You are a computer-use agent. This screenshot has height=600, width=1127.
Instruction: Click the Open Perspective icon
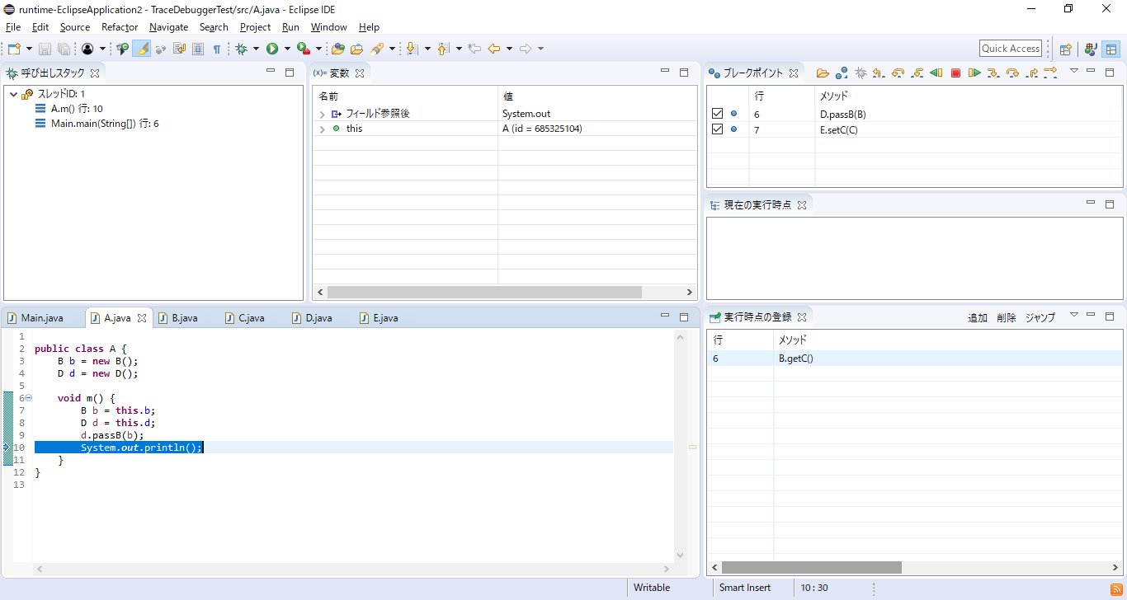(x=1065, y=49)
